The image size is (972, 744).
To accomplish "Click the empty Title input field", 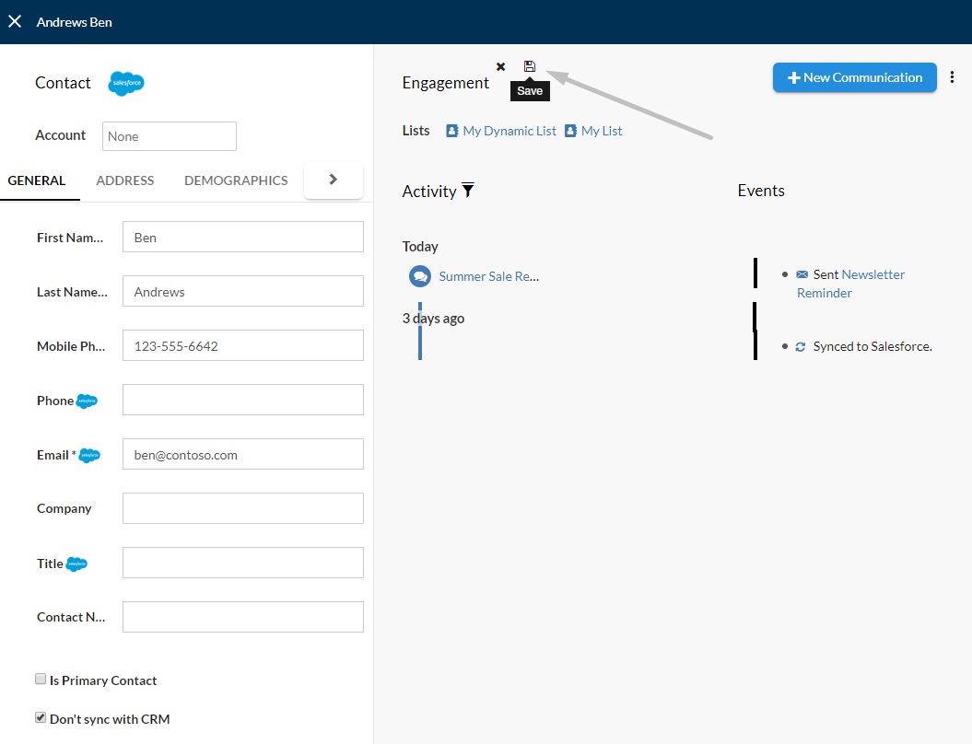I will 243,563.
